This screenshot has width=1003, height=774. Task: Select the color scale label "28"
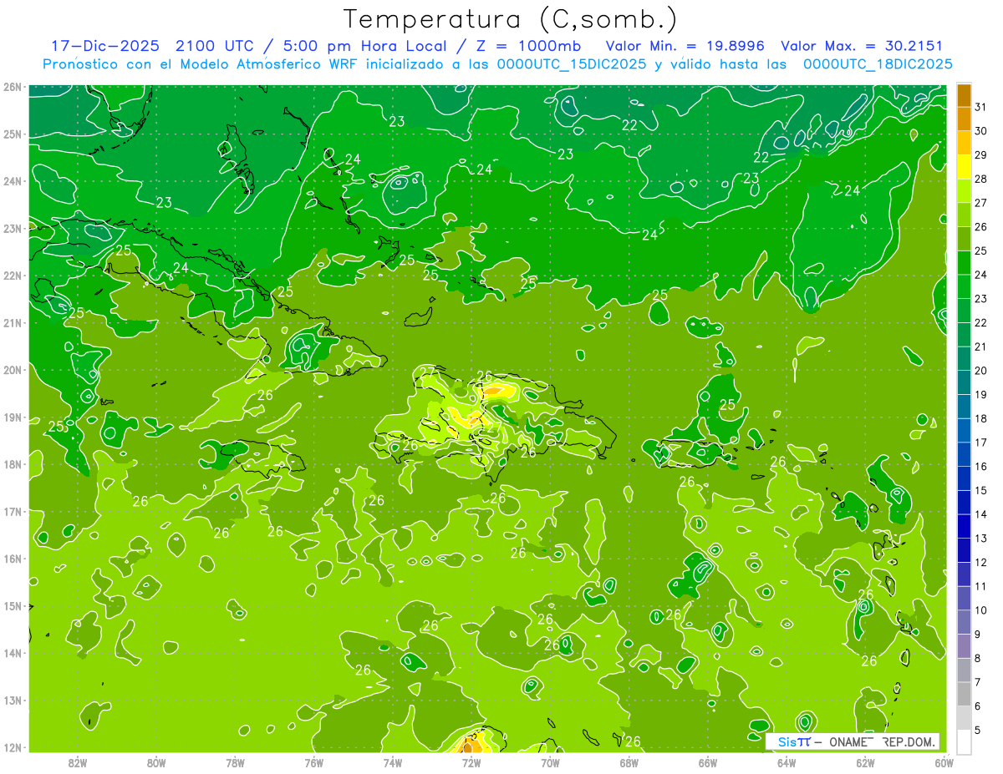(980, 179)
